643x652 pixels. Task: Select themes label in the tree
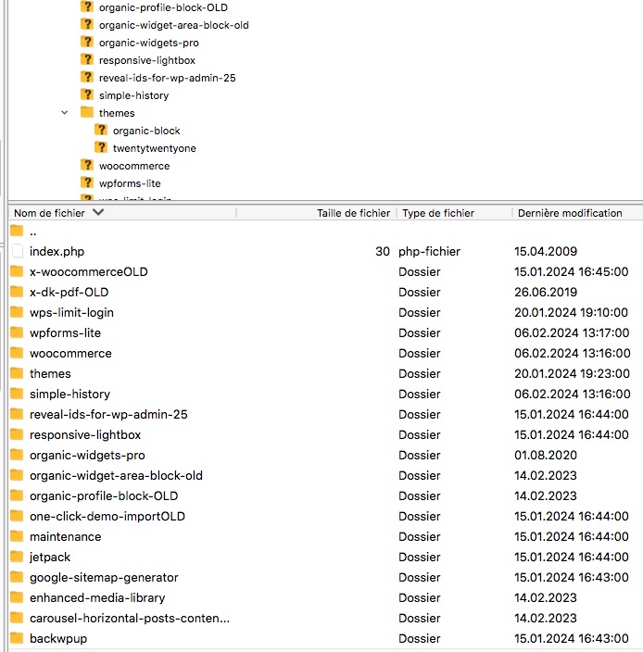(x=117, y=113)
